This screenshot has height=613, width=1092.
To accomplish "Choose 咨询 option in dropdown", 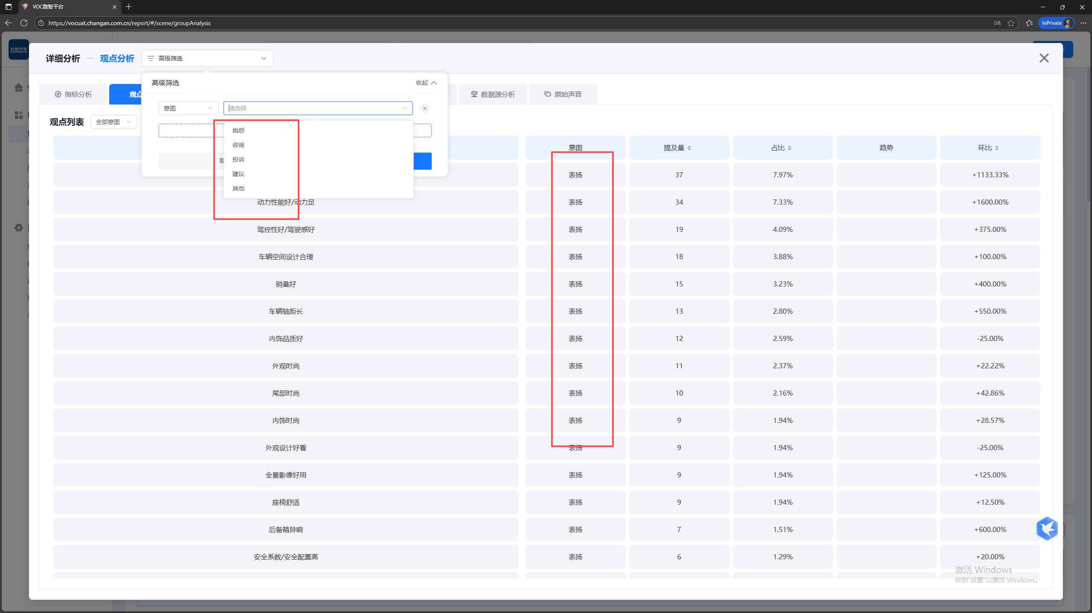I will 238,145.
